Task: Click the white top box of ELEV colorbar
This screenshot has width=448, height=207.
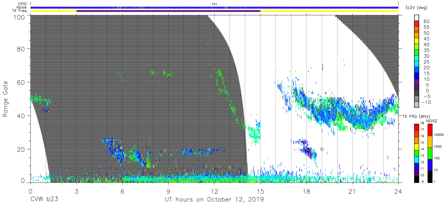Action: tap(417, 18)
